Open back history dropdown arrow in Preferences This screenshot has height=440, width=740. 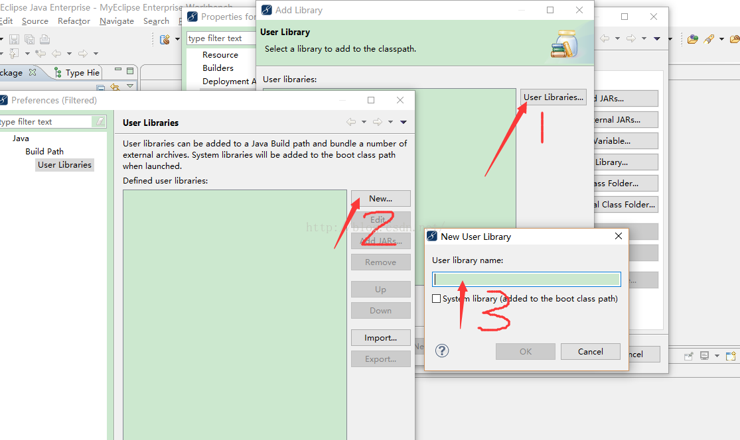[x=364, y=122]
